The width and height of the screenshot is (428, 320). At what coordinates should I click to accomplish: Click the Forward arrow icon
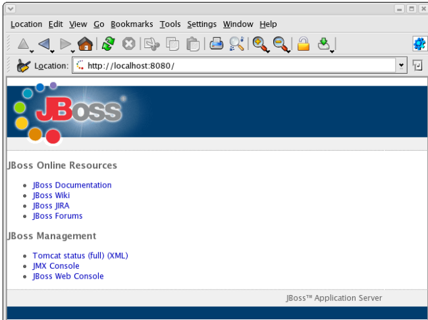coord(65,43)
